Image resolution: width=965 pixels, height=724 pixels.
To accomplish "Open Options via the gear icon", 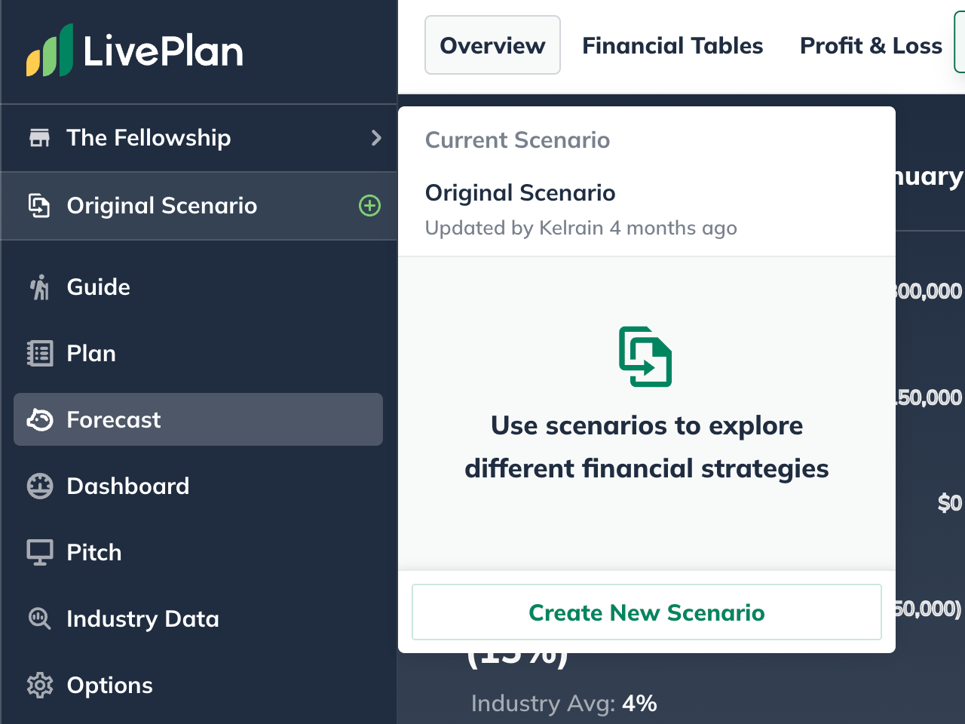I will (39, 686).
